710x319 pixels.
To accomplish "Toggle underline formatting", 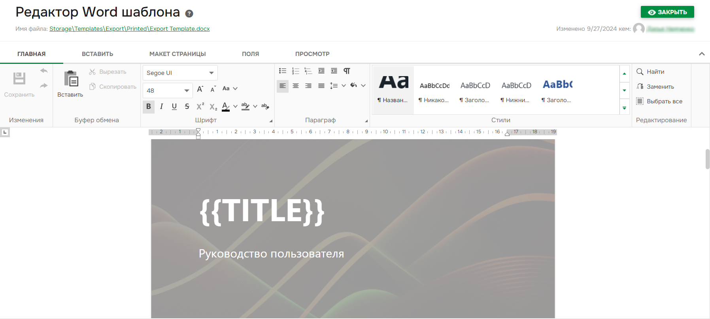I will 174,106.
